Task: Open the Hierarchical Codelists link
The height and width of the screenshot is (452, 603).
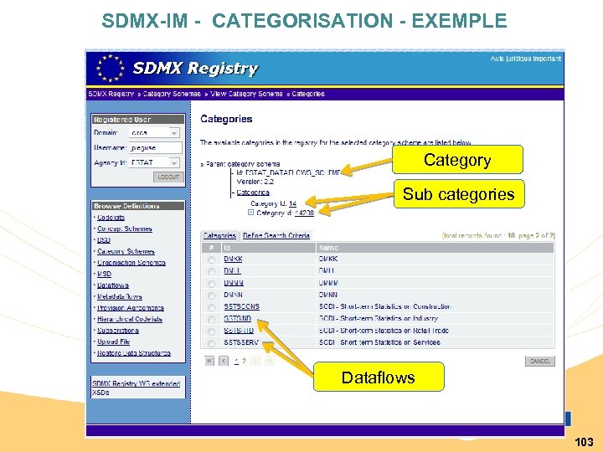Action: pyautogui.click(x=130, y=319)
